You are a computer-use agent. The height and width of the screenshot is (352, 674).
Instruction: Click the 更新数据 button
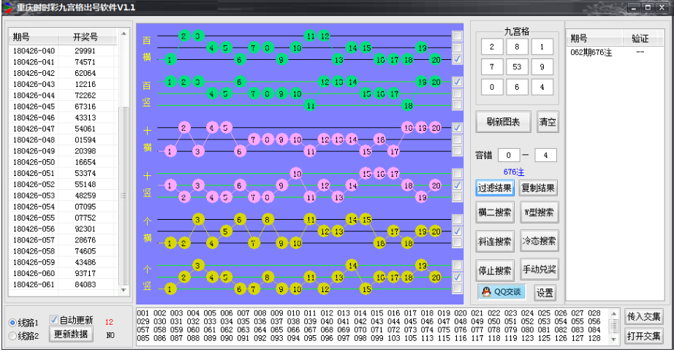pos(71,334)
